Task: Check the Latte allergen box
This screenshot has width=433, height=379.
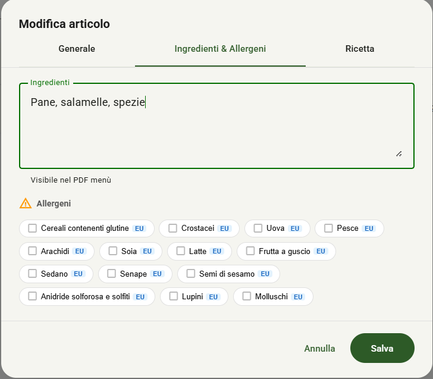Action: 181,251
